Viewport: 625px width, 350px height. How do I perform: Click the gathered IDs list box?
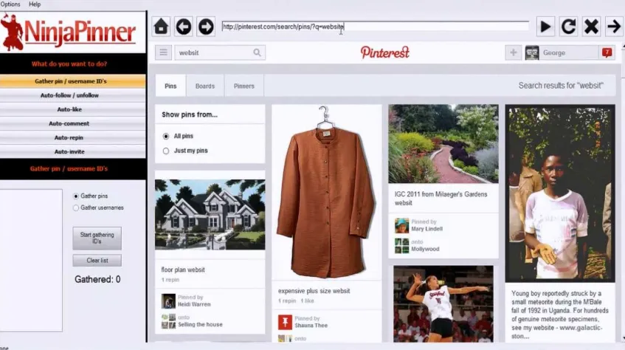click(x=31, y=260)
